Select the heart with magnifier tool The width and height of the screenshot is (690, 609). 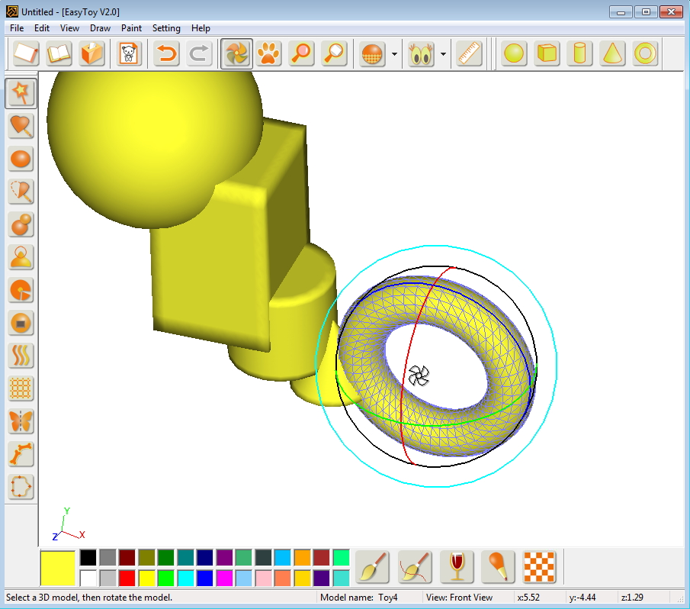pos(21,127)
